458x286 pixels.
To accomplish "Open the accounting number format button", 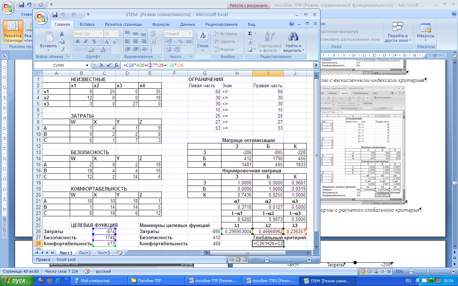I will (170, 41).
